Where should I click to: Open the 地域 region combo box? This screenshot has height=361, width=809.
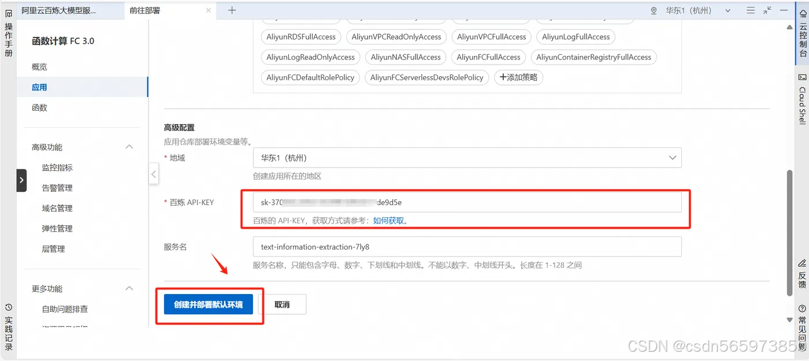pos(467,158)
